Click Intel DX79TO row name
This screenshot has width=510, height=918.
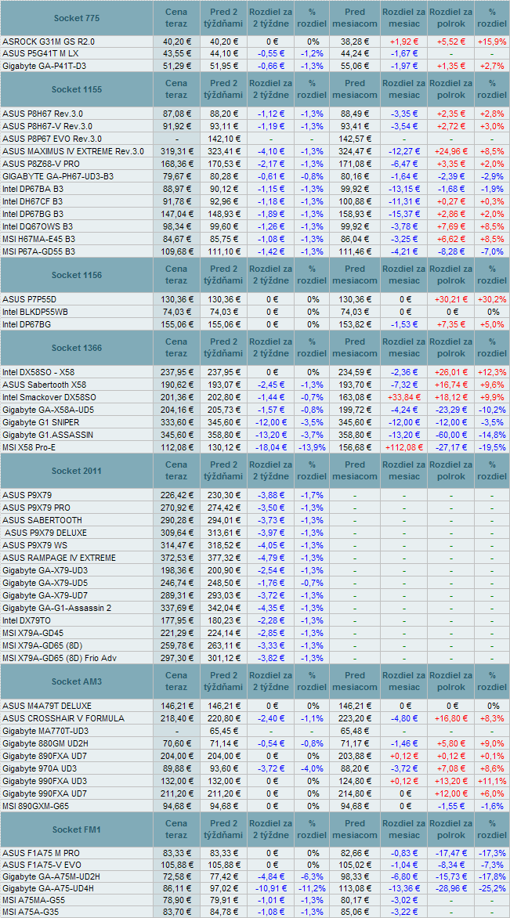[x=27, y=620]
